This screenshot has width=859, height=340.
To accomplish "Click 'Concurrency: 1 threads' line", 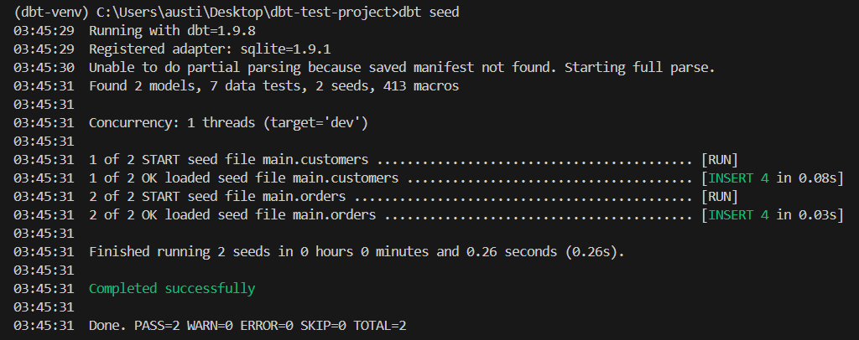I will [x=228, y=123].
